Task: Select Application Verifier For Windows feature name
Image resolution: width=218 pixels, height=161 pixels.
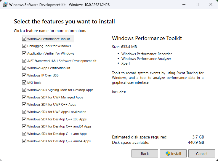Action: point(51,53)
